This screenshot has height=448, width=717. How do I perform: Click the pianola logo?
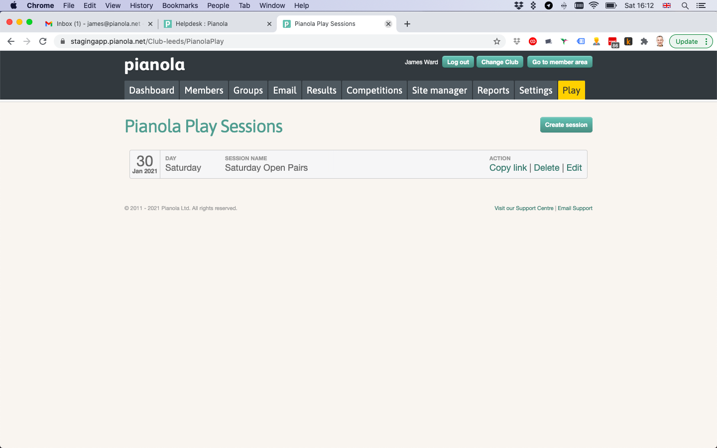pyautogui.click(x=154, y=65)
